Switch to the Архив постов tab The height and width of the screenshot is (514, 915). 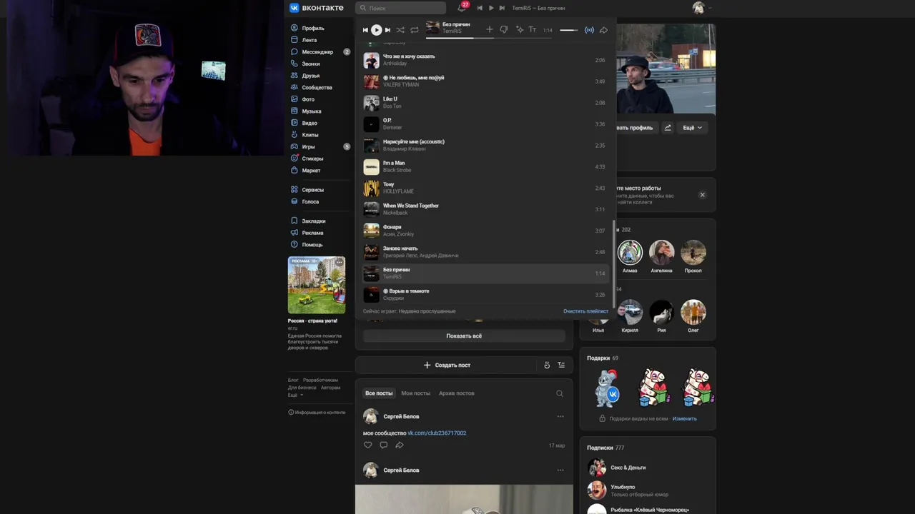[457, 393]
